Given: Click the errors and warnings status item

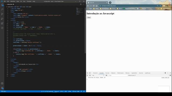Looking at the screenshot, I should (x=3, y=91).
